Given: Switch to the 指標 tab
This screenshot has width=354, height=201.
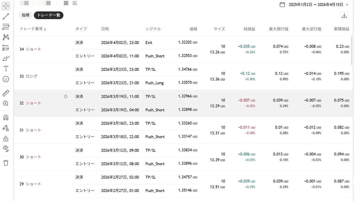Looking at the screenshot, I should 26,15.
